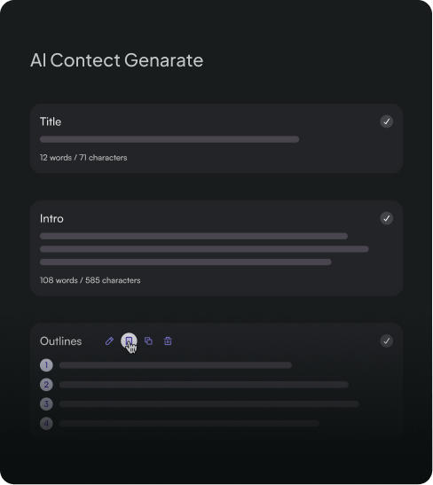The height and width of the screenshot is (485, 433).
Task: Select outline number 2 badge
Action: (46, 385)
